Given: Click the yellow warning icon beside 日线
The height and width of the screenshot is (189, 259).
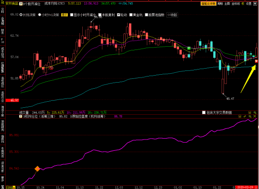Looking at the screenshot, I should [x=14, y=187].
